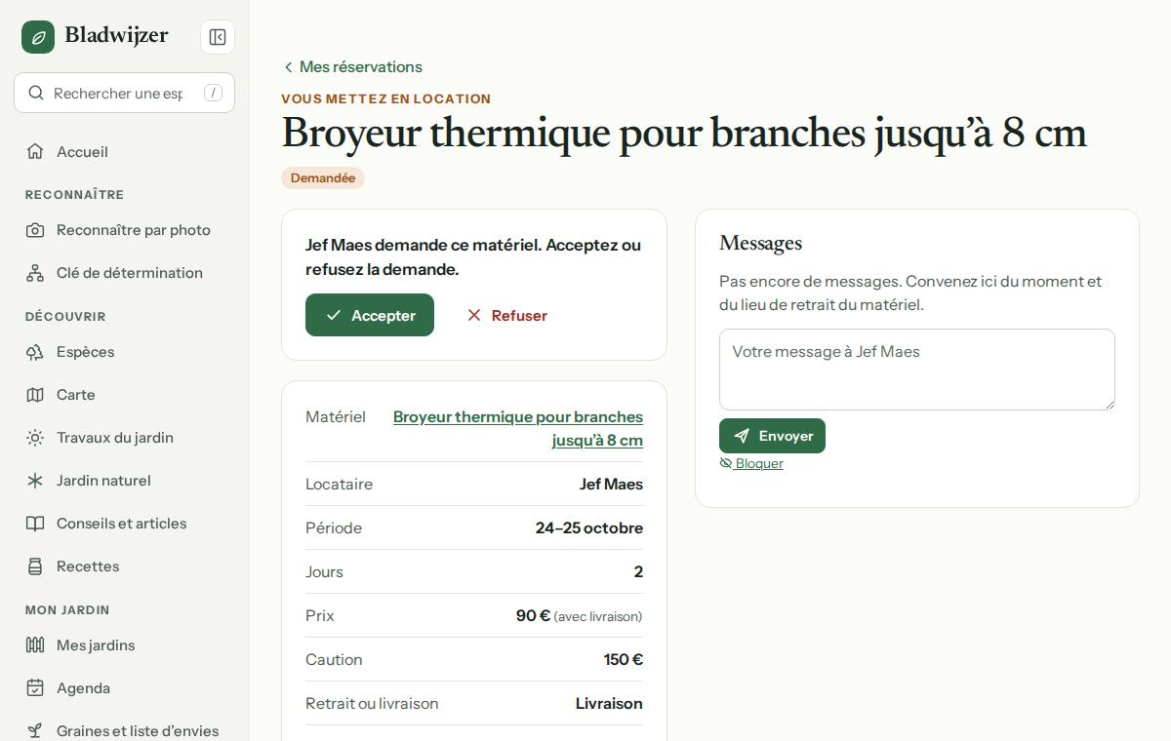Click the Pas encore de messages notice
The width and height of the screenshot is (1171, 741).
[910, 292]
